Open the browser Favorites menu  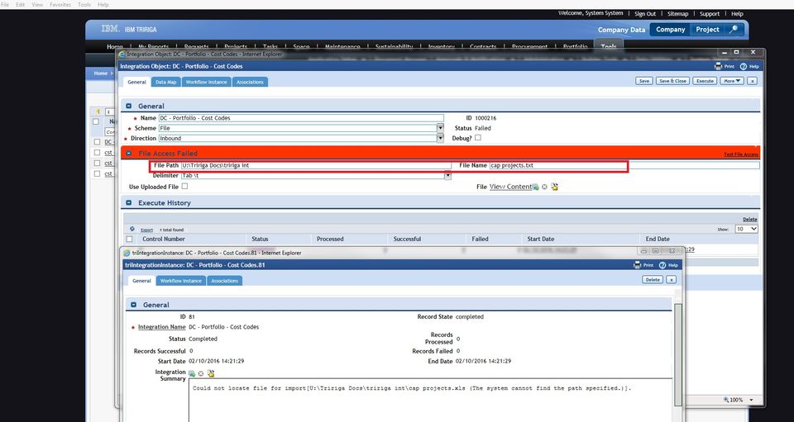tap(60, 4)
